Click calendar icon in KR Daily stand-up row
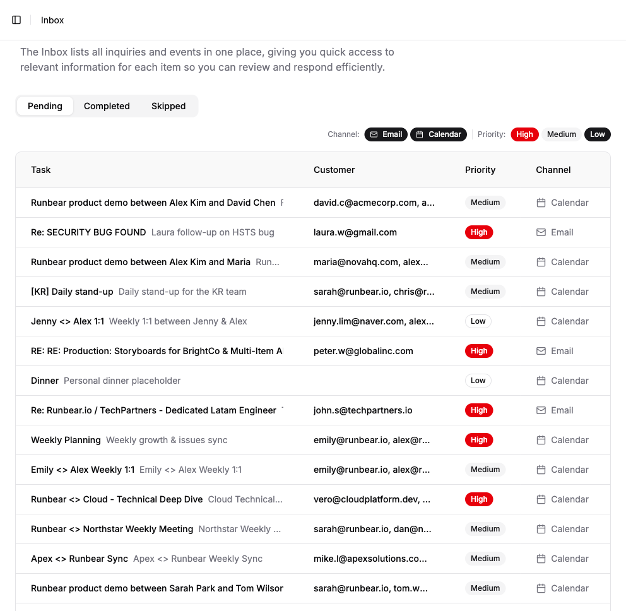The image size is (626, 611). point(541,292)
